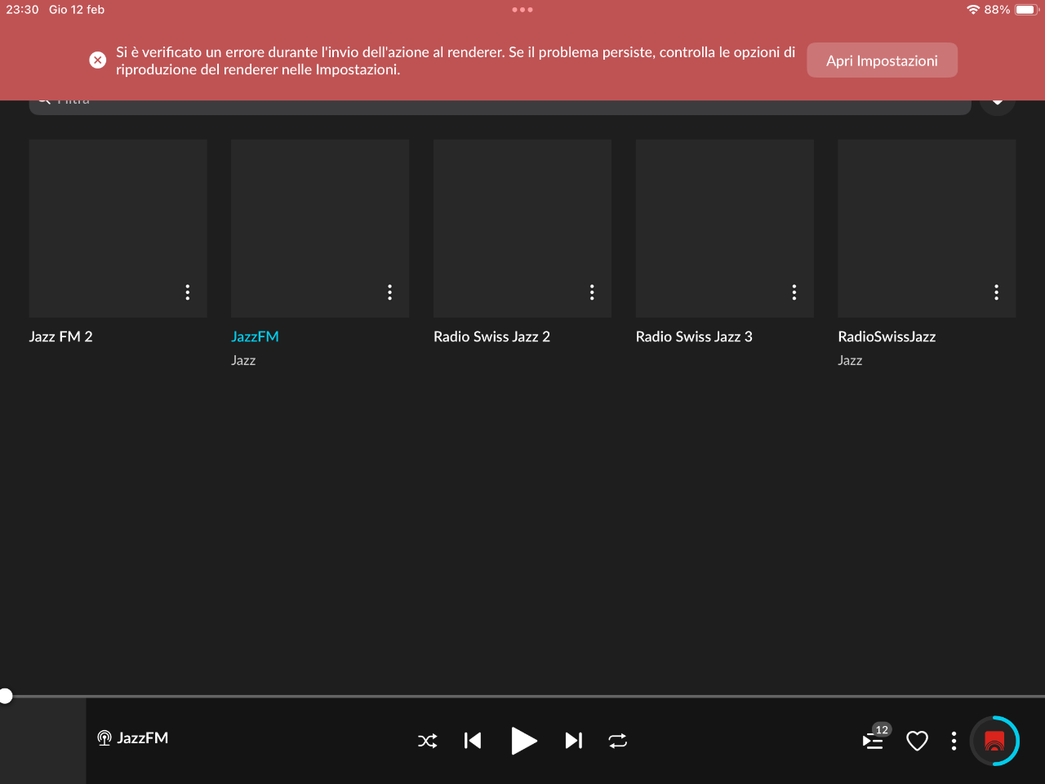Open the play queue with 12 items
The width and height of the screenshot is (1045, 784).
click(x=874, y=740)
